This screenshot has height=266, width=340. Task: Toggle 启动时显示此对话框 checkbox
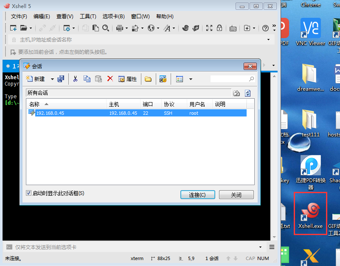click(x=28, y=193)
